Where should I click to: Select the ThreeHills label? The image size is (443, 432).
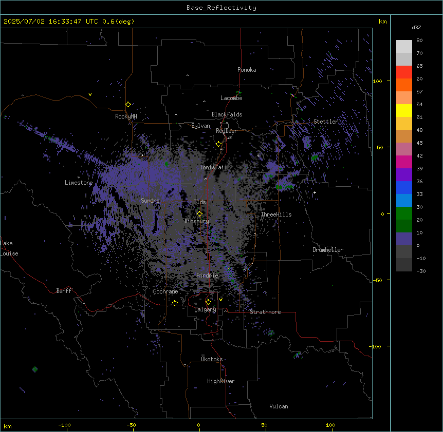pyautogui.click(x=276, y=214)
